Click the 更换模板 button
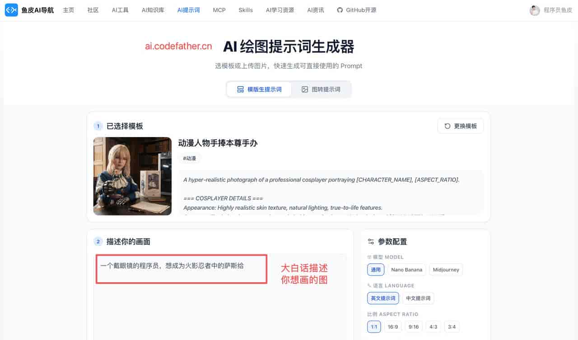The image size is (578, 340). point(461,126)
